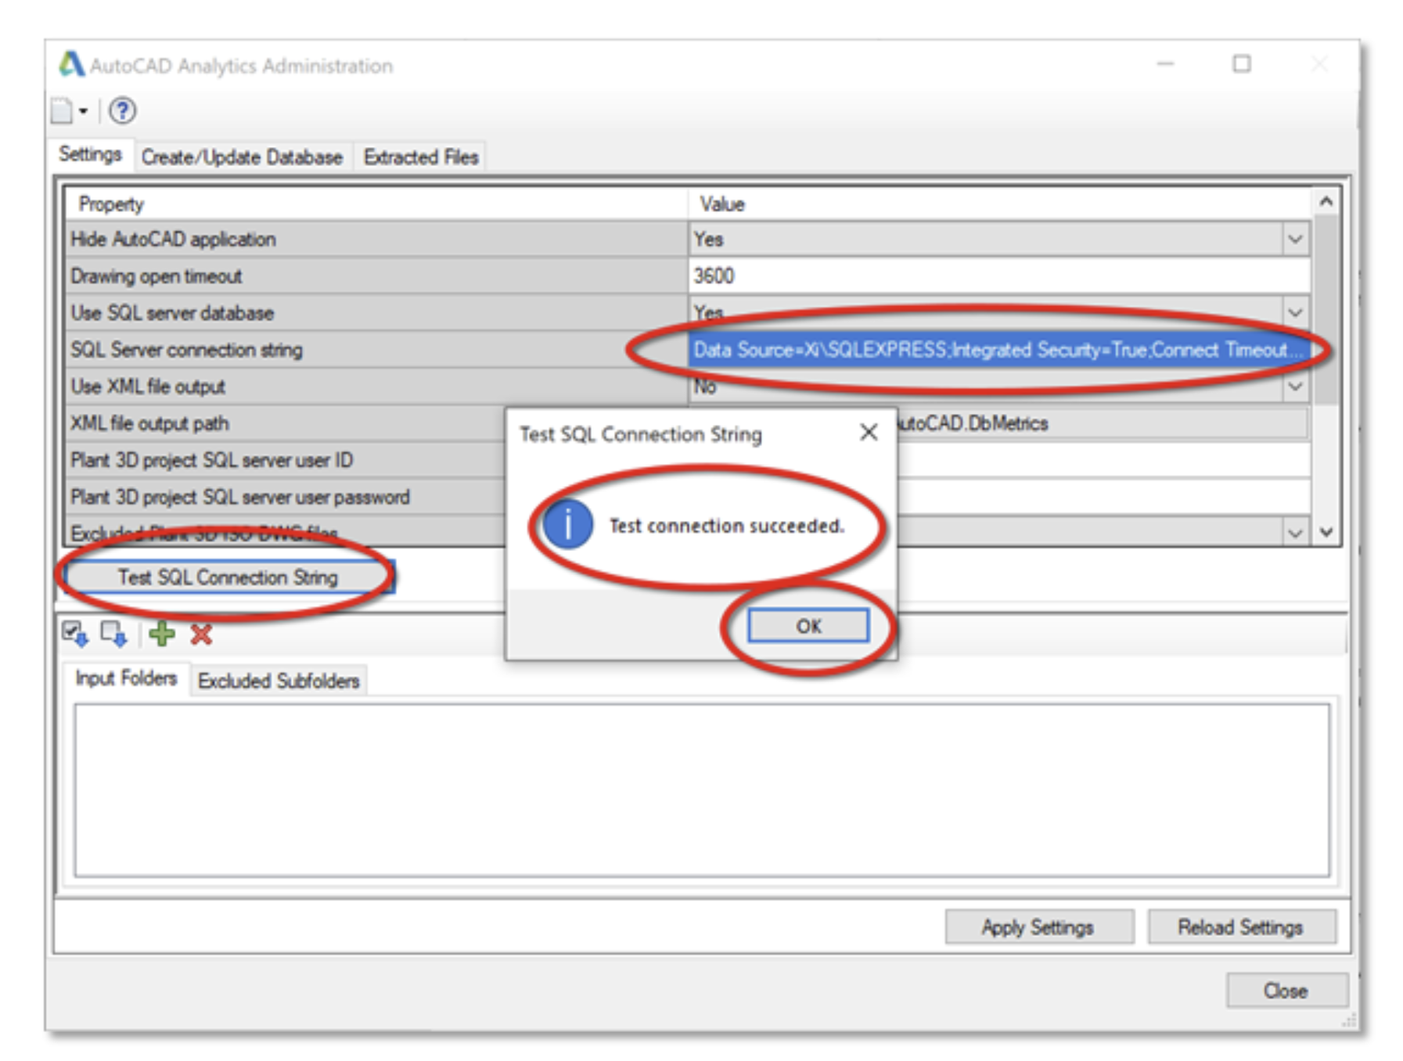Expand the Hide AutoCAD application value dropdown
1403x1061 pixels.
pyautogui.click(x=1296, y=239)
